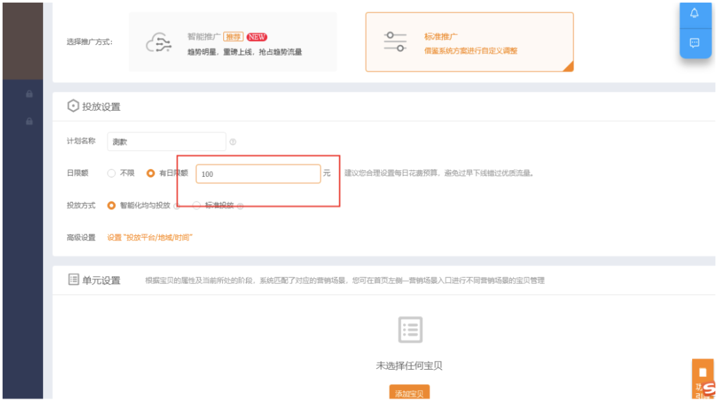Click the sliders icon on the 标准推广 card
Image resolution: width=716 pixels, height=414 pixels.
[x=394, y=40]
